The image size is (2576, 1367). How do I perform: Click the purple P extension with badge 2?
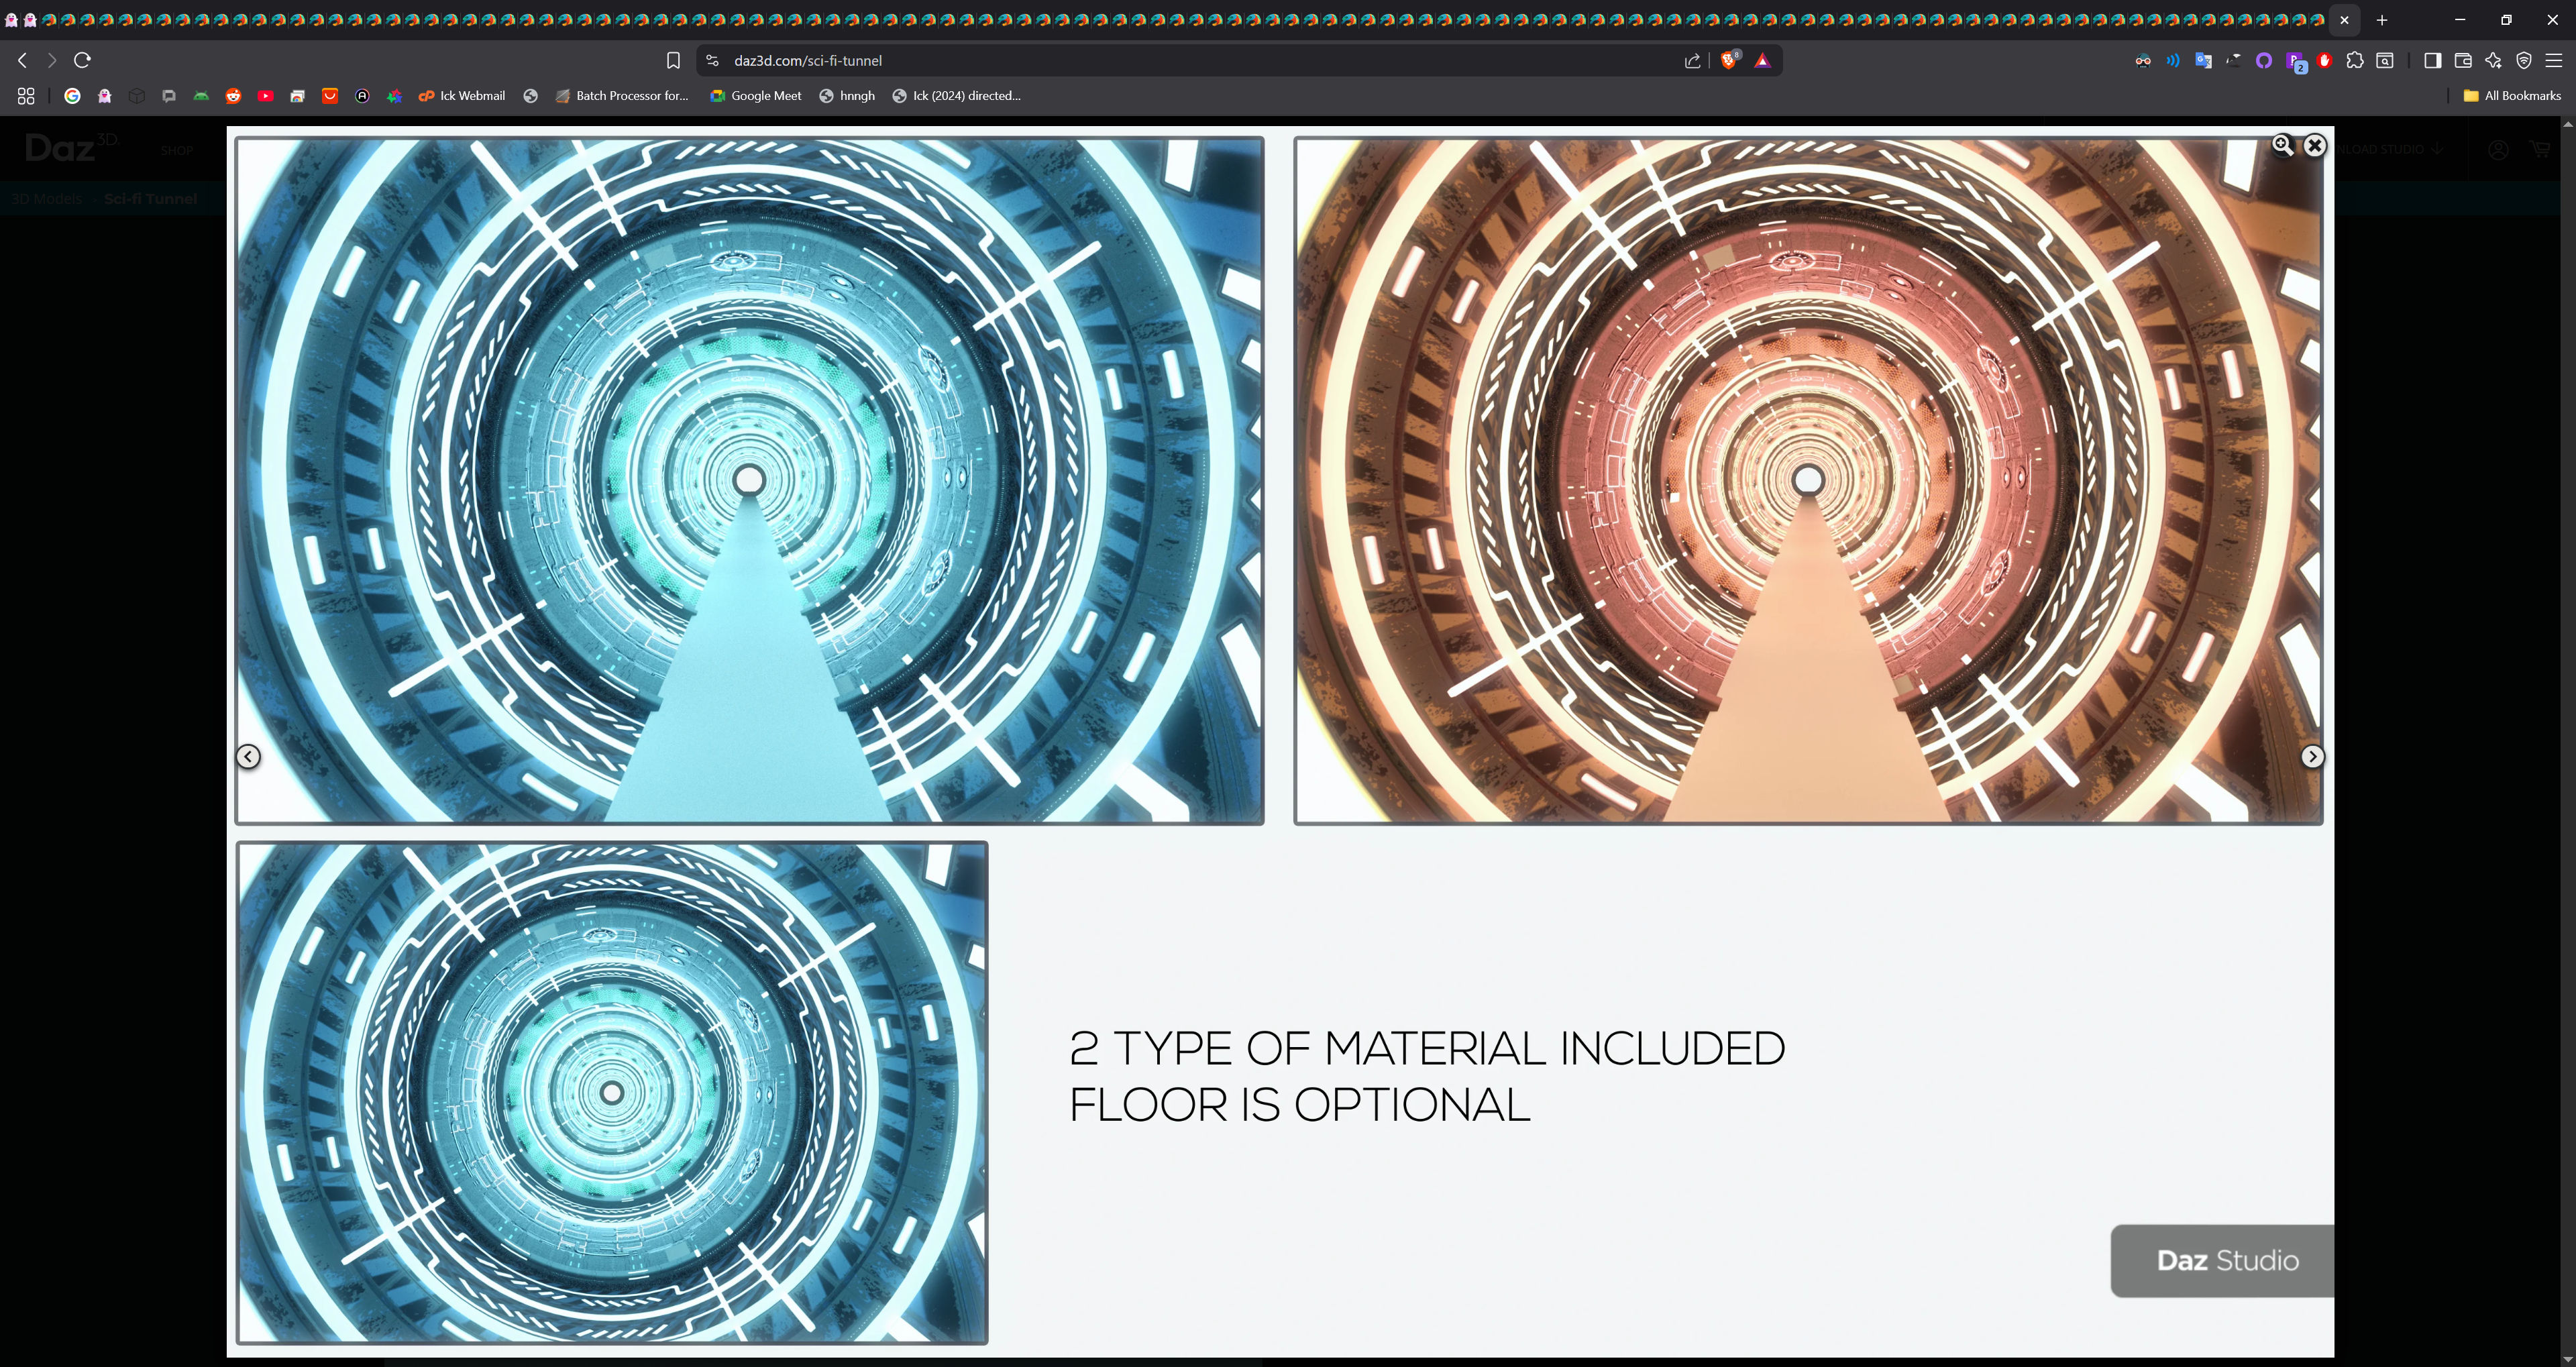pyautogui.click(x=2296, y=62)
